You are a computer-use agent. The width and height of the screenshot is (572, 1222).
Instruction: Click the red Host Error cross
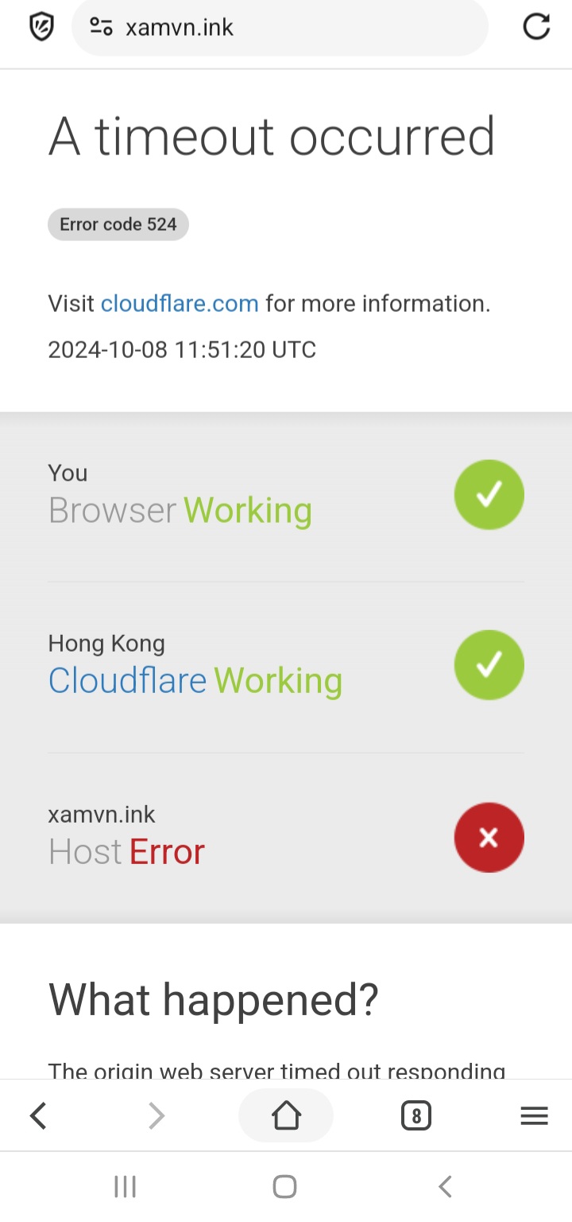point(489,838)
